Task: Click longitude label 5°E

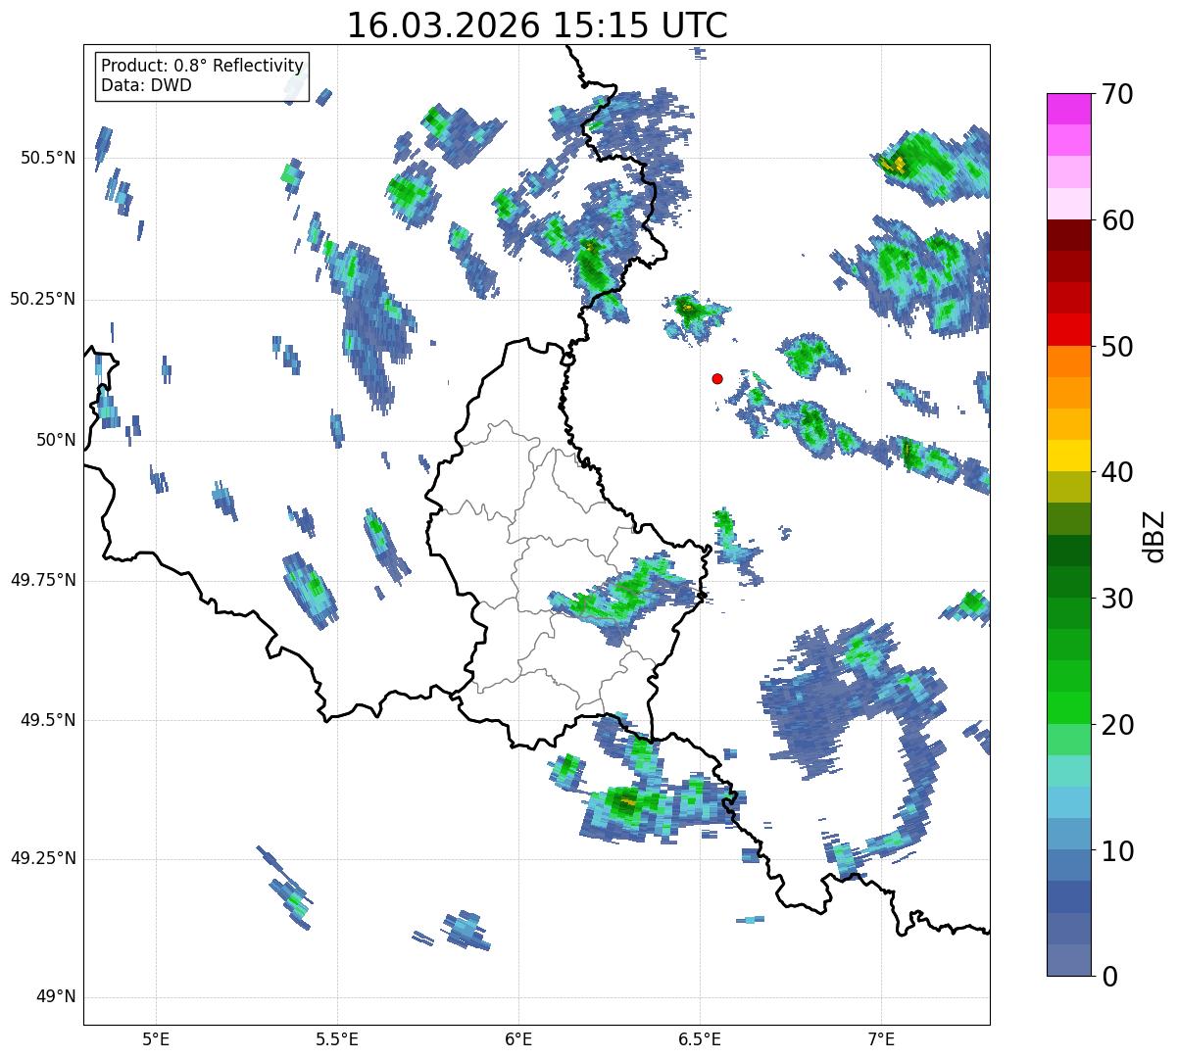Action: 157,1038
